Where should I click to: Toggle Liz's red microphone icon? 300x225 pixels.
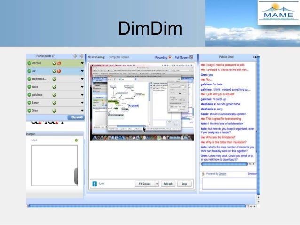(59, 71)
